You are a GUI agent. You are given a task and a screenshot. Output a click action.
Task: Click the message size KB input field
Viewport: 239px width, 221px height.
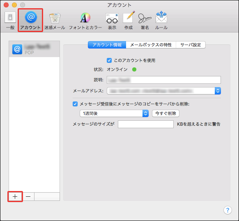tap(146, 124)
